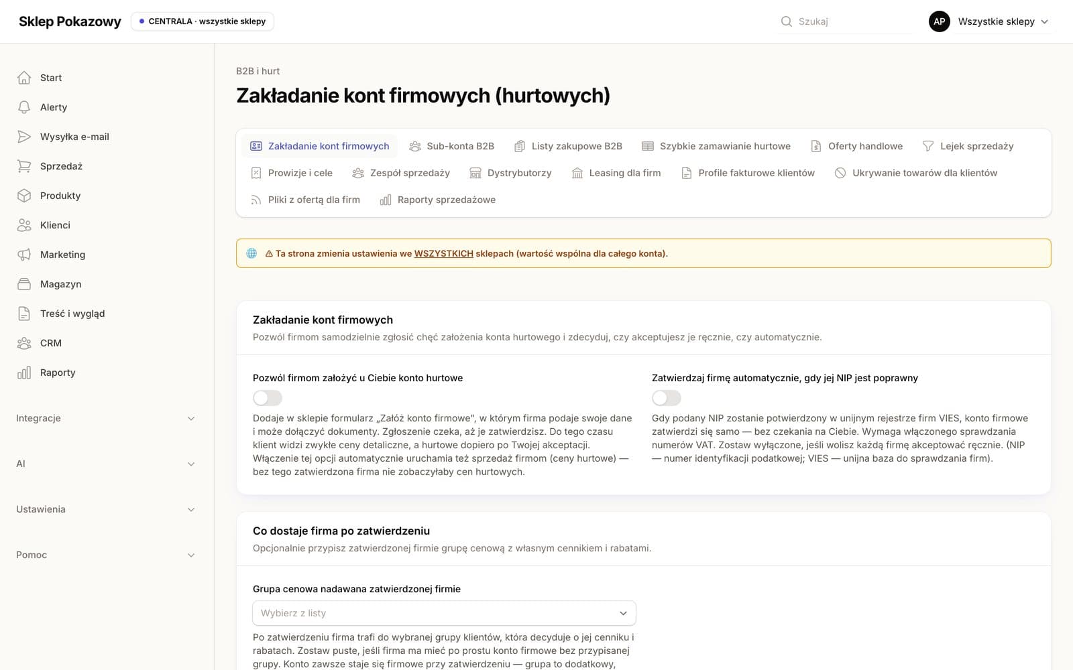
Task: Click the 'Pozwól firmom założyć u Ciebie konto hurtowe' label
Action: click(x=357, y=378)
